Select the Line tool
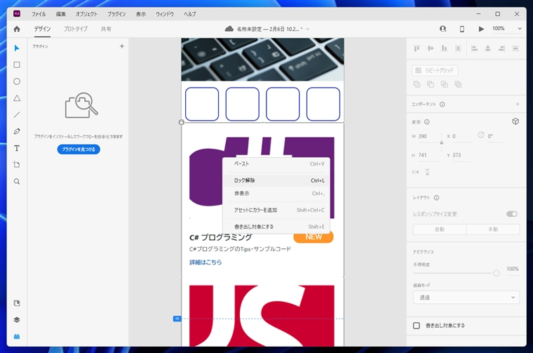Image resolution: width=533 pixels, height=353 pixels. click(17, 114)
